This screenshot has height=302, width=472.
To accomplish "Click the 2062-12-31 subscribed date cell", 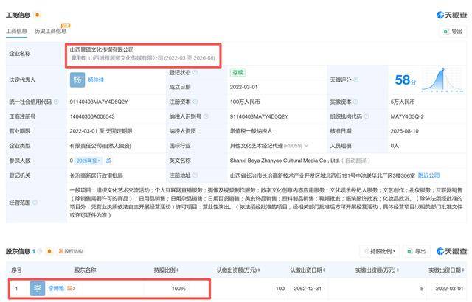I will [x=308, y=289].
